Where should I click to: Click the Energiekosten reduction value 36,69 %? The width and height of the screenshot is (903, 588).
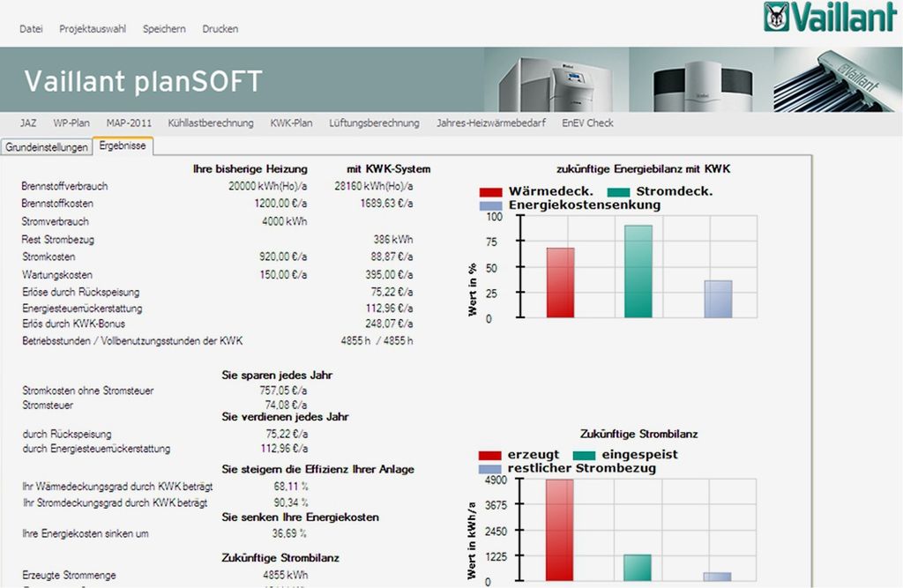[289, 534]
